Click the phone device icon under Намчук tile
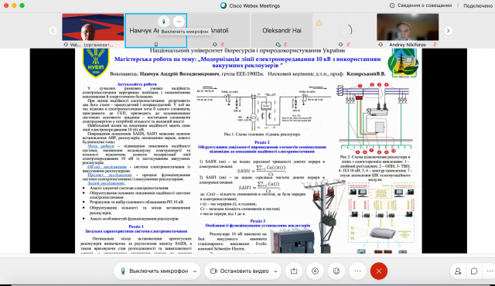This screenshot has height=286, width=495. click(155, 45)
